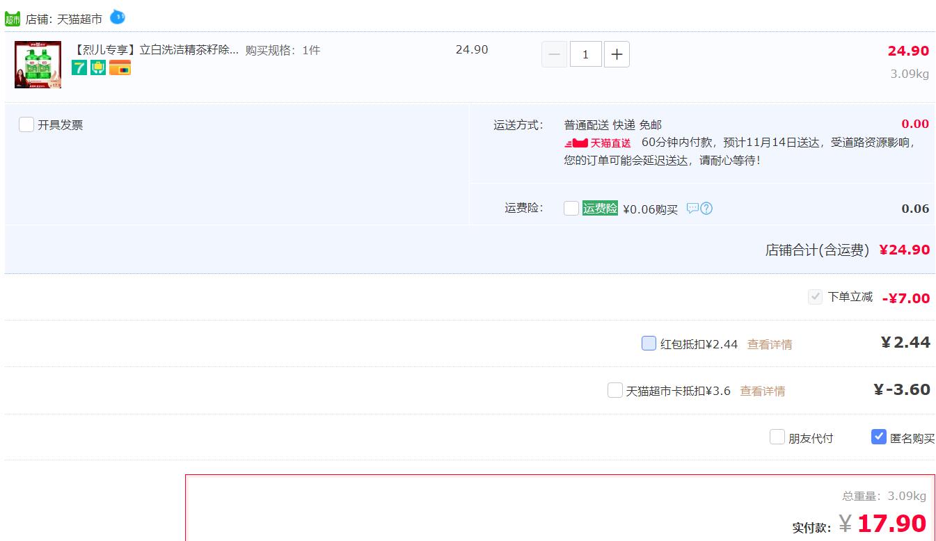
Task: Click the 天猫直送 delivery logo
Action: click(598, 143)
